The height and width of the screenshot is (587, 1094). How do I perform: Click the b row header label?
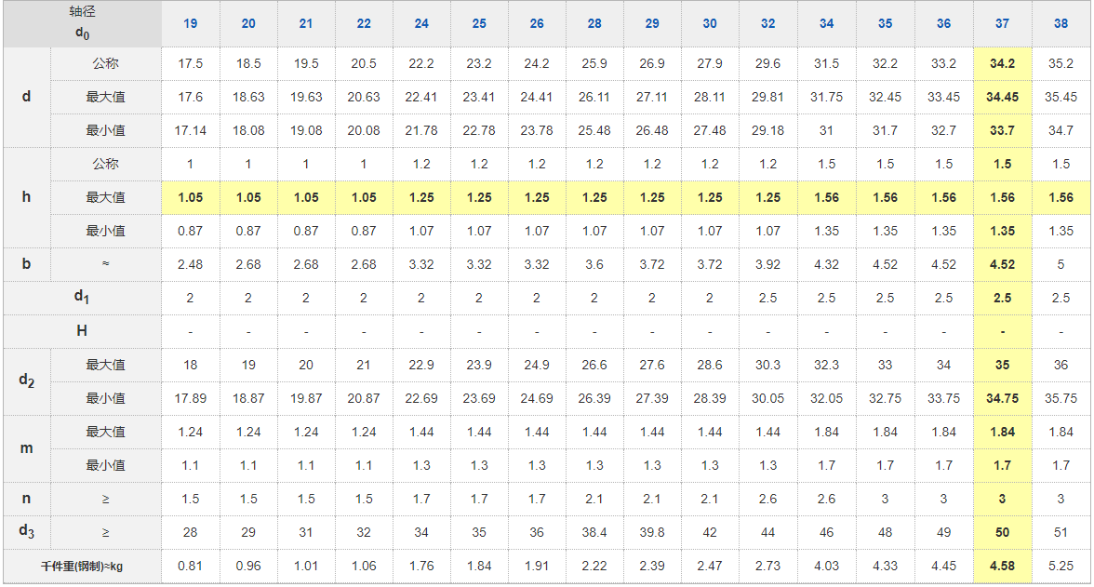(x=26, y=264)
